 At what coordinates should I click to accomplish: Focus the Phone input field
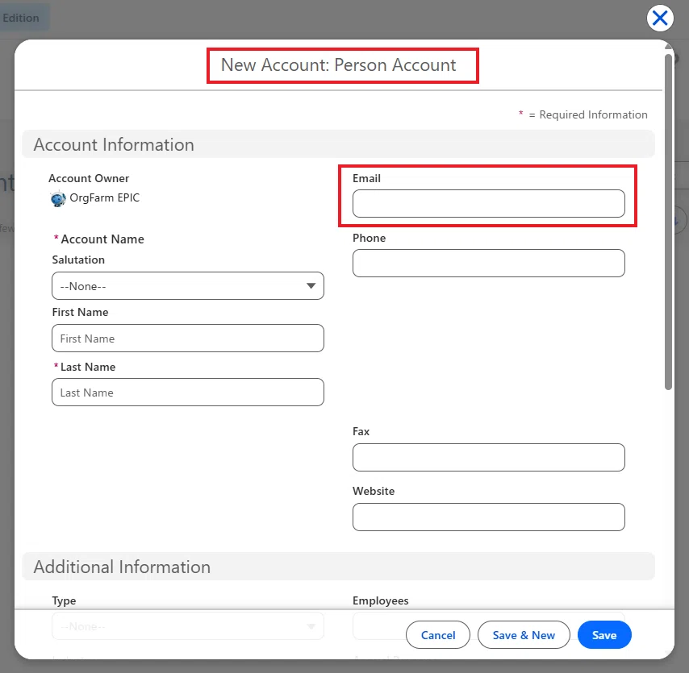pos(489,263)
